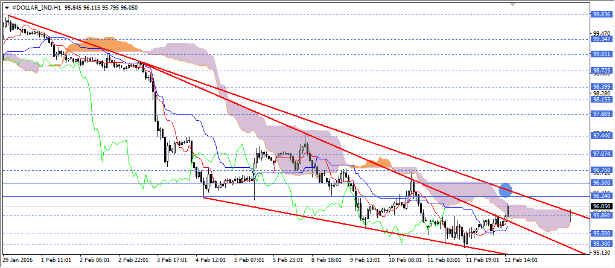Select the blue ellipse marker on chart
Viewport: 615px width, 268px height.
506,191
